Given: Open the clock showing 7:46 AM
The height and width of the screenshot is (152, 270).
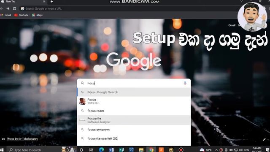Looking at the screenshot, I should (x=257, y=149).
